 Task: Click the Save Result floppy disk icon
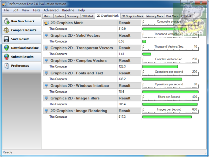[x=7, y=39]
